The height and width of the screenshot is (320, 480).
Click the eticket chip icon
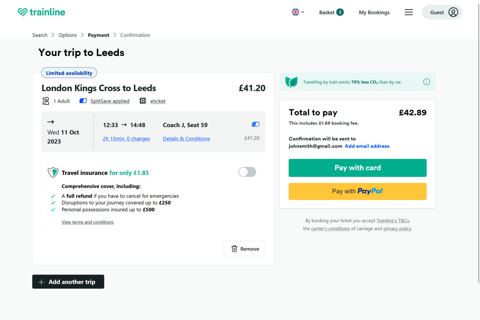click(x=142, y=101)
